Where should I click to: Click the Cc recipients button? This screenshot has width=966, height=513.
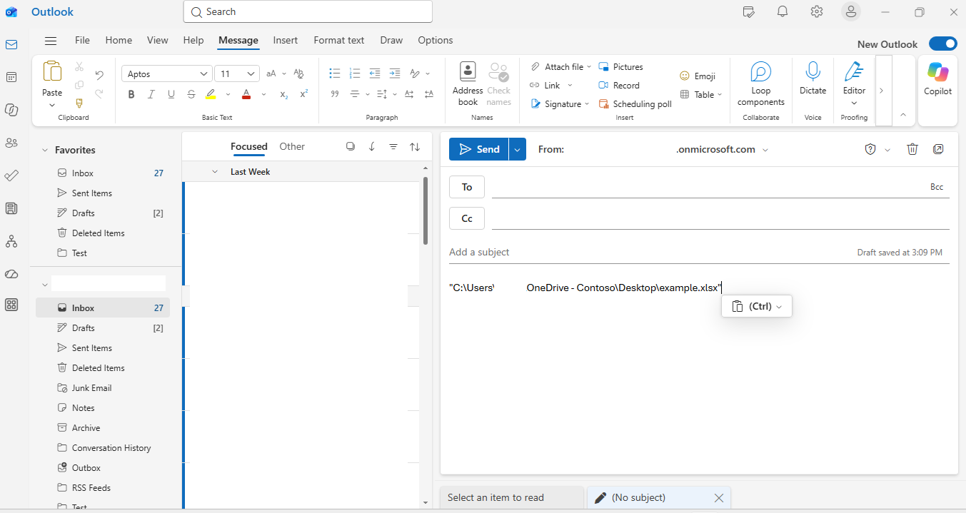tap(467, 218)
